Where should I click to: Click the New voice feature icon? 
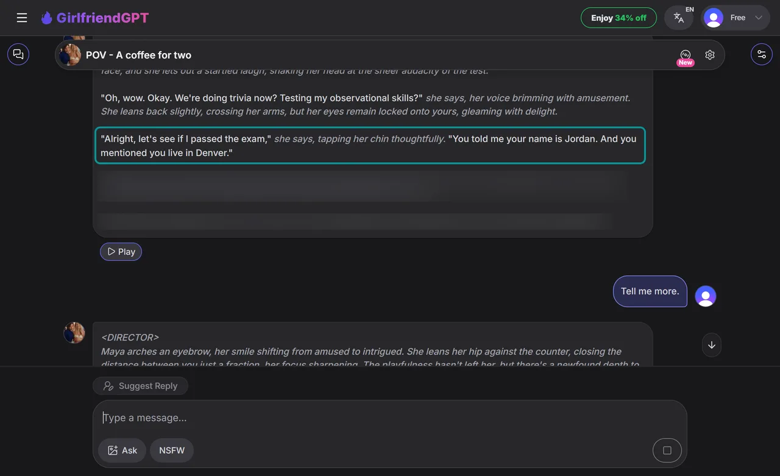[x=686, y=57]
